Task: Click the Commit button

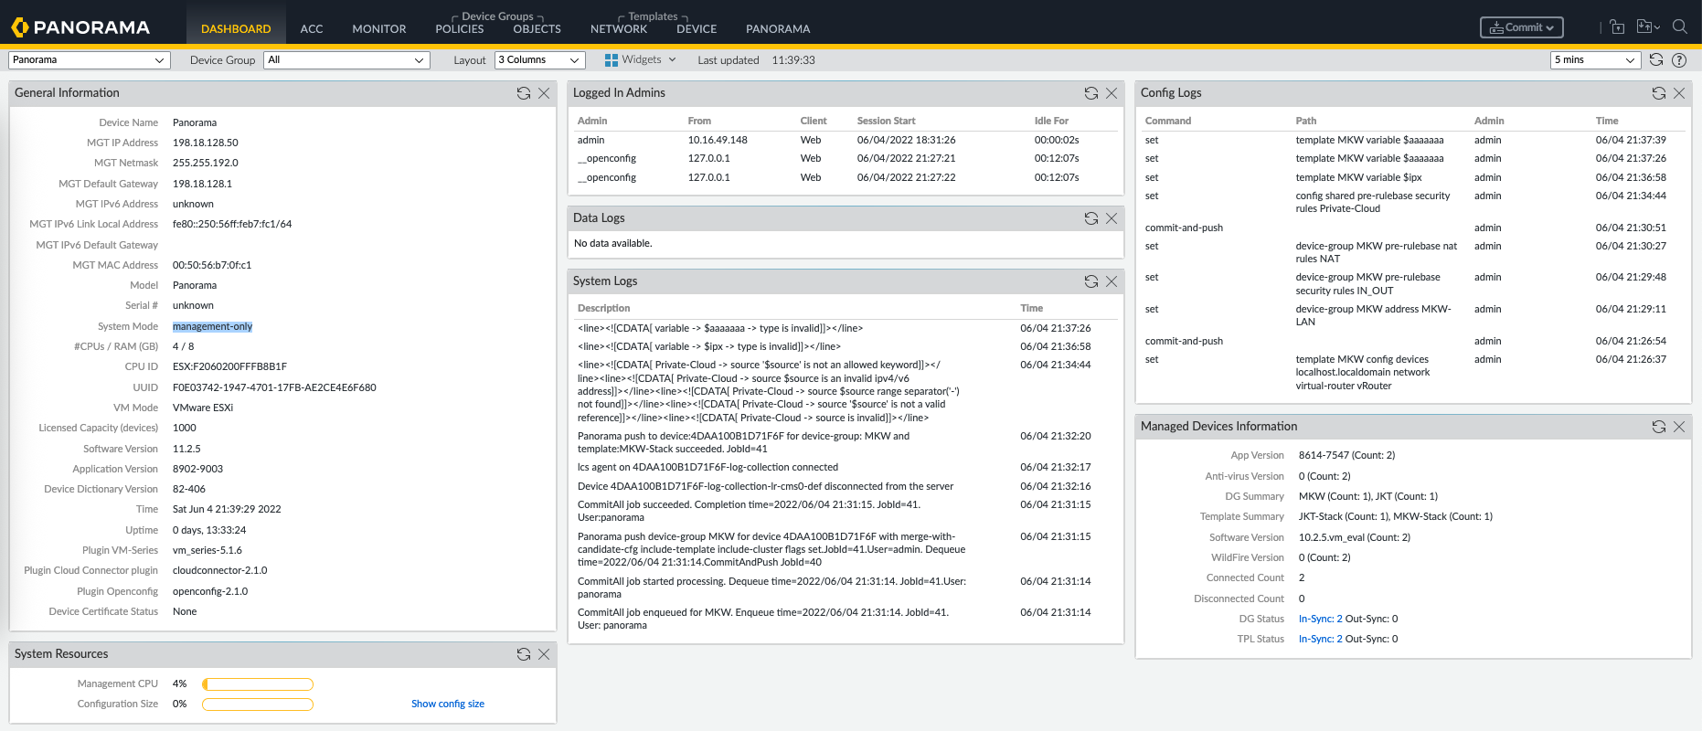Action: (x=1522, y=27)
